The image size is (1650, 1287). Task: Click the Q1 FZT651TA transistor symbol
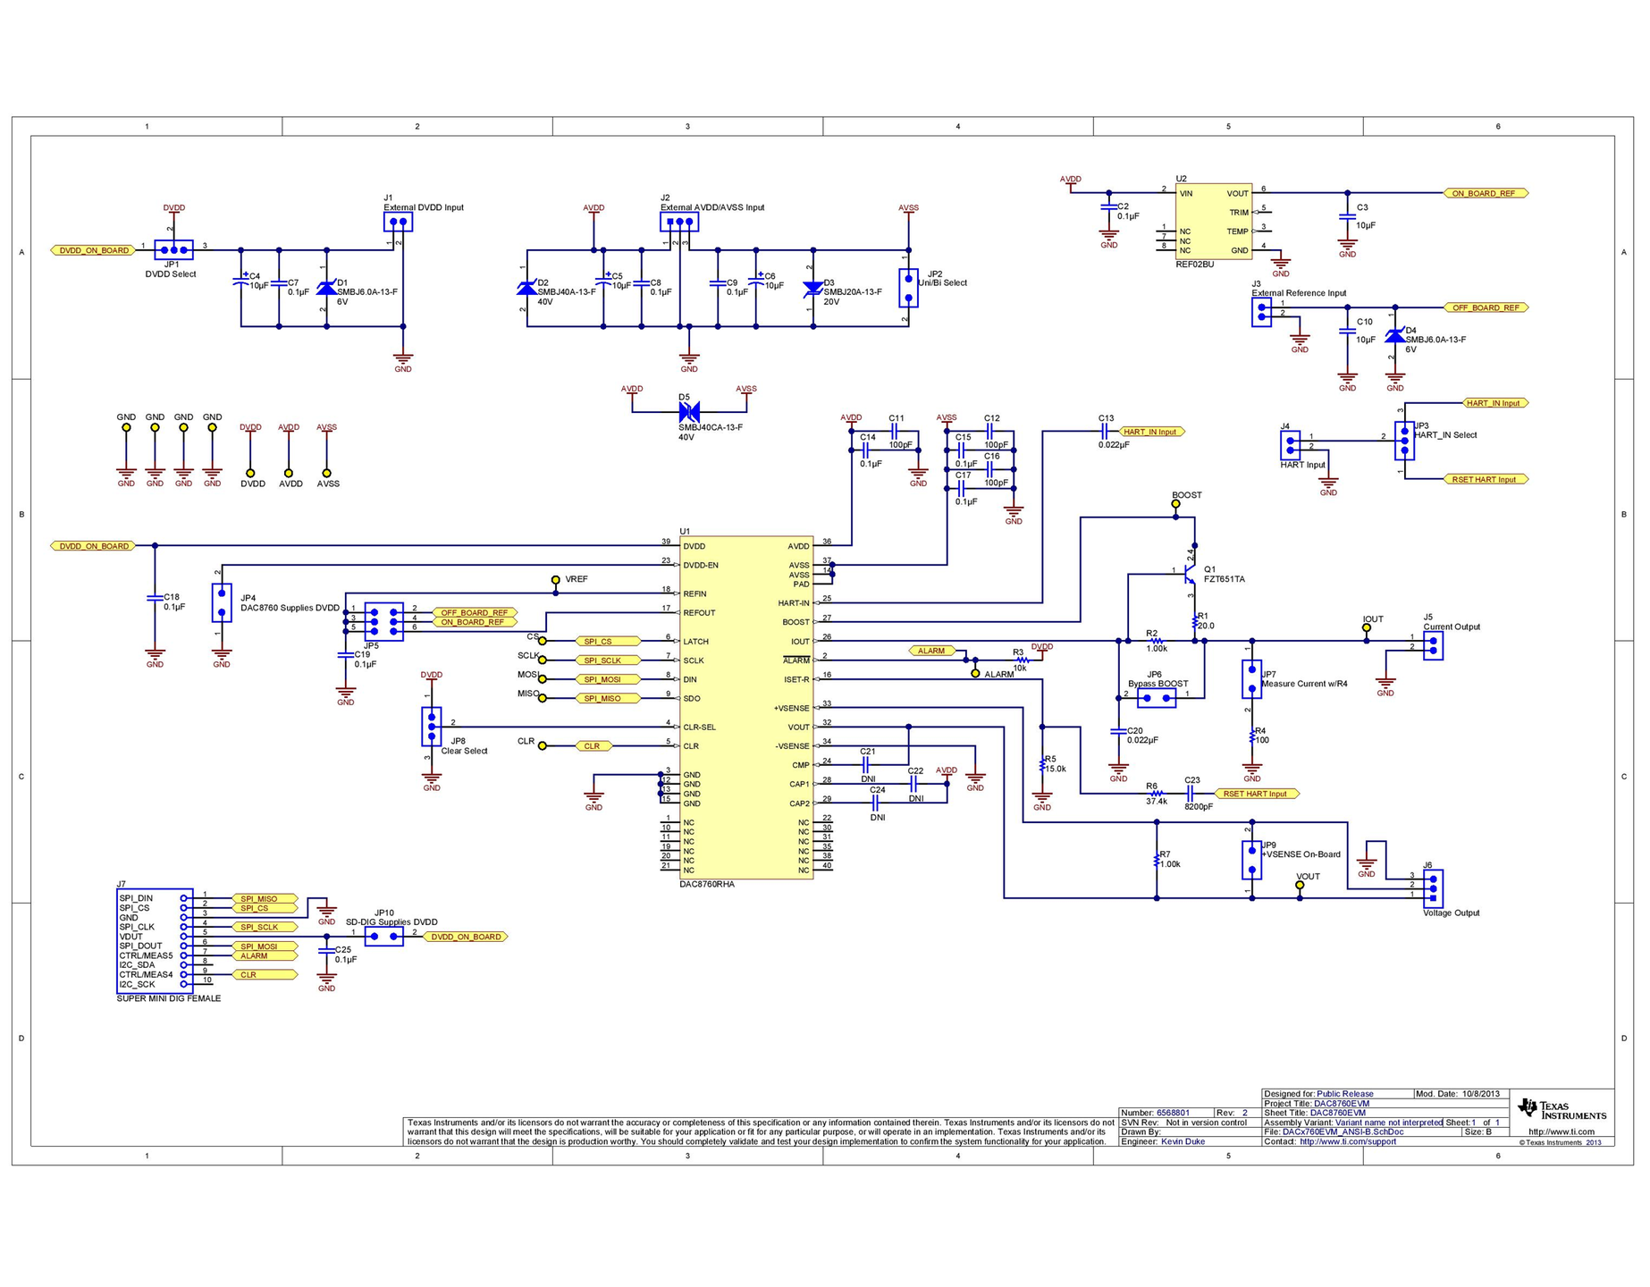tap(1191, 572)
